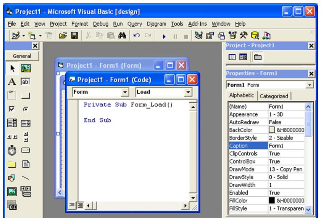321x218 pixels.
Task: Select the Image control tool
Action: point(12,192)
